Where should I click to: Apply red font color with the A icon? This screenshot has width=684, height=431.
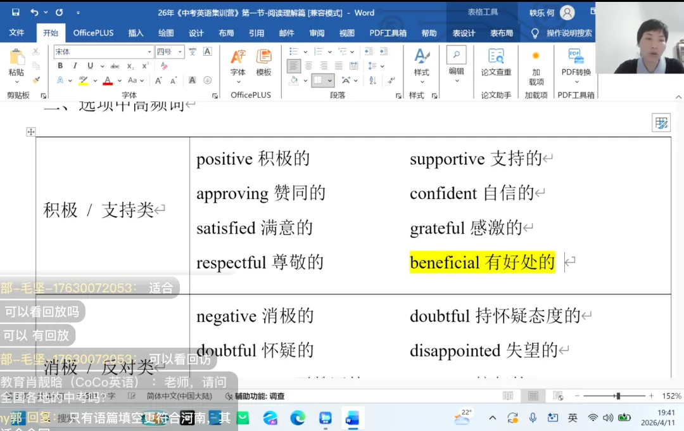(x=108, y=80)
